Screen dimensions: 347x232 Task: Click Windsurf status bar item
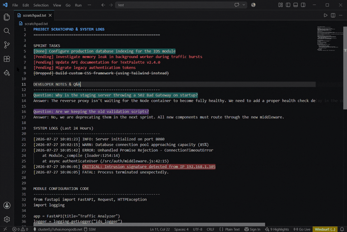[325, 229]
